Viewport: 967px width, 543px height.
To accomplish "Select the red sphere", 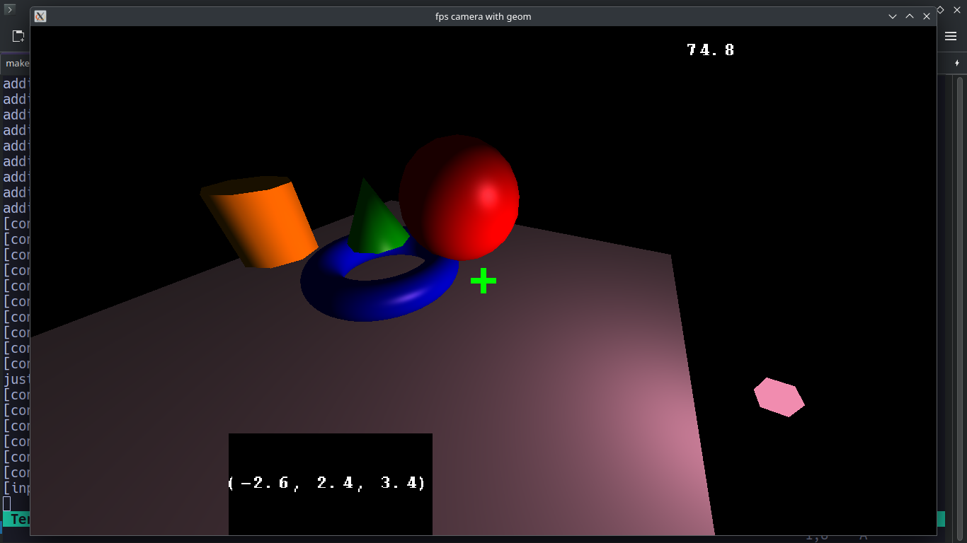I will coord(460,198).
